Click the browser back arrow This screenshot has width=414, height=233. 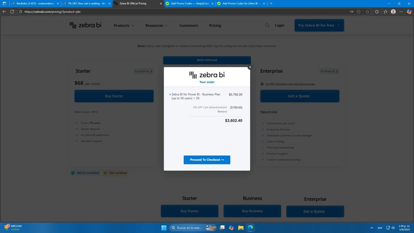[4, 12]
